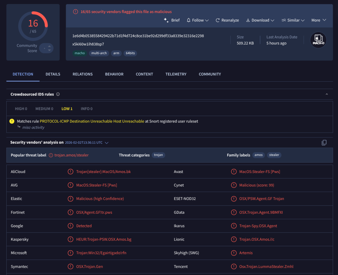The image size is (338, 275).
Task: Click the Follow bell icon
Action: click(188, 20)
